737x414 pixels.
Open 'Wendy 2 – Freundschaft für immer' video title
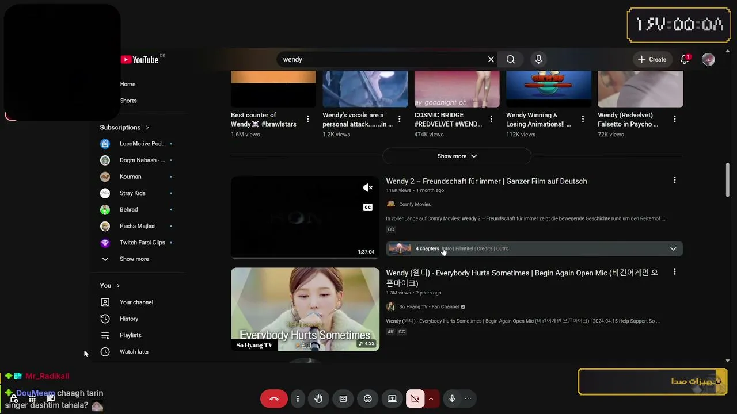tap(487, 181)
